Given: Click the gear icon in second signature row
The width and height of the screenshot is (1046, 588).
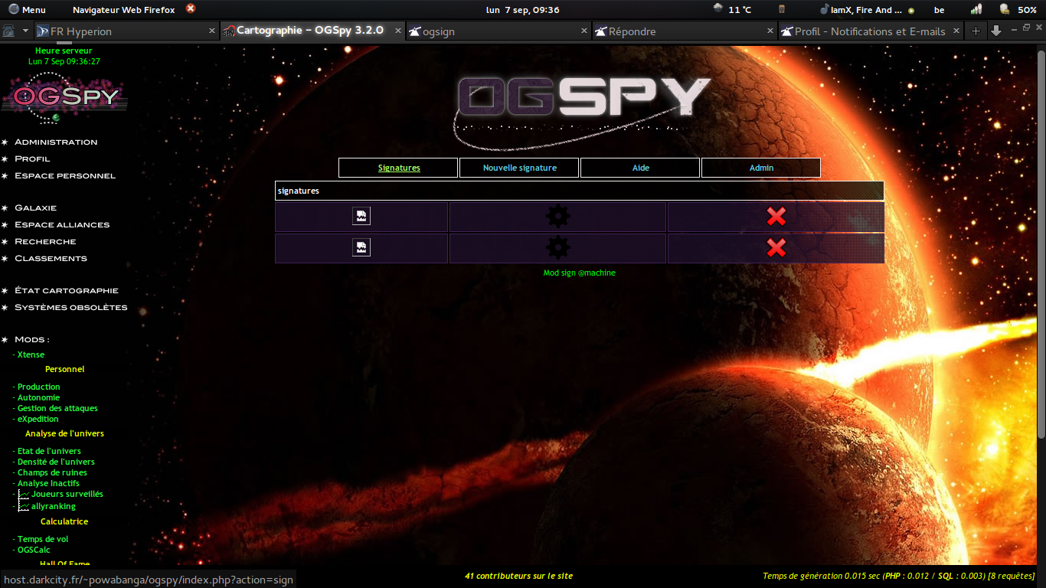Looking at the screenshot, I should coord(557,247).
